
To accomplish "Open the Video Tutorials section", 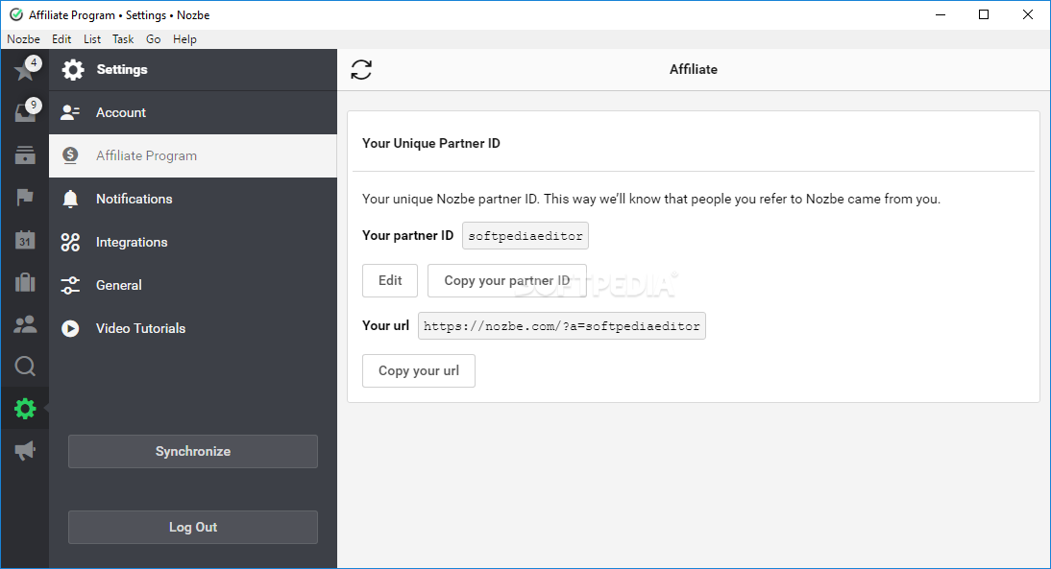I will 140,328.
